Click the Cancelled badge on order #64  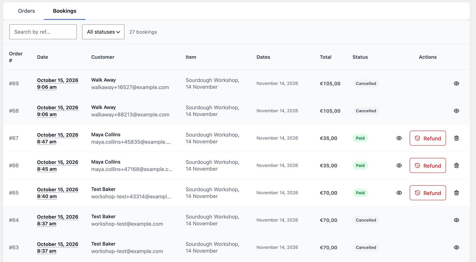coord(366,220)
